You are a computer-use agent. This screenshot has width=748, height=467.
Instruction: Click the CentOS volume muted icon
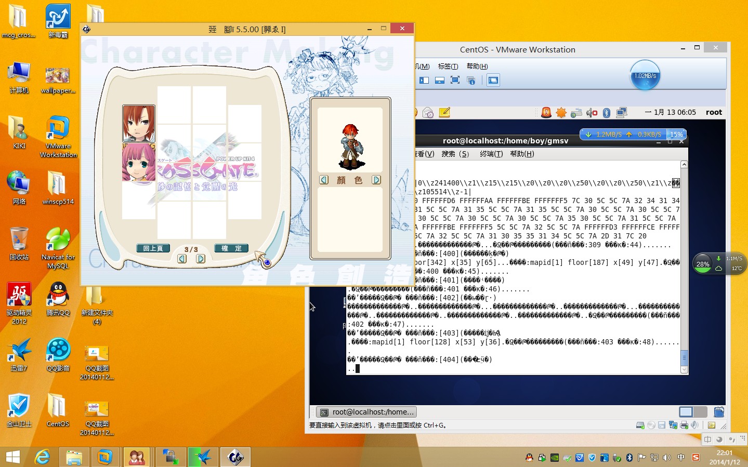point(592,113)
